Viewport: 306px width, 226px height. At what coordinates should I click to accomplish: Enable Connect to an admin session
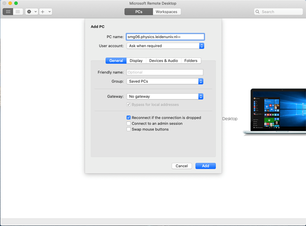pos(129,123)
